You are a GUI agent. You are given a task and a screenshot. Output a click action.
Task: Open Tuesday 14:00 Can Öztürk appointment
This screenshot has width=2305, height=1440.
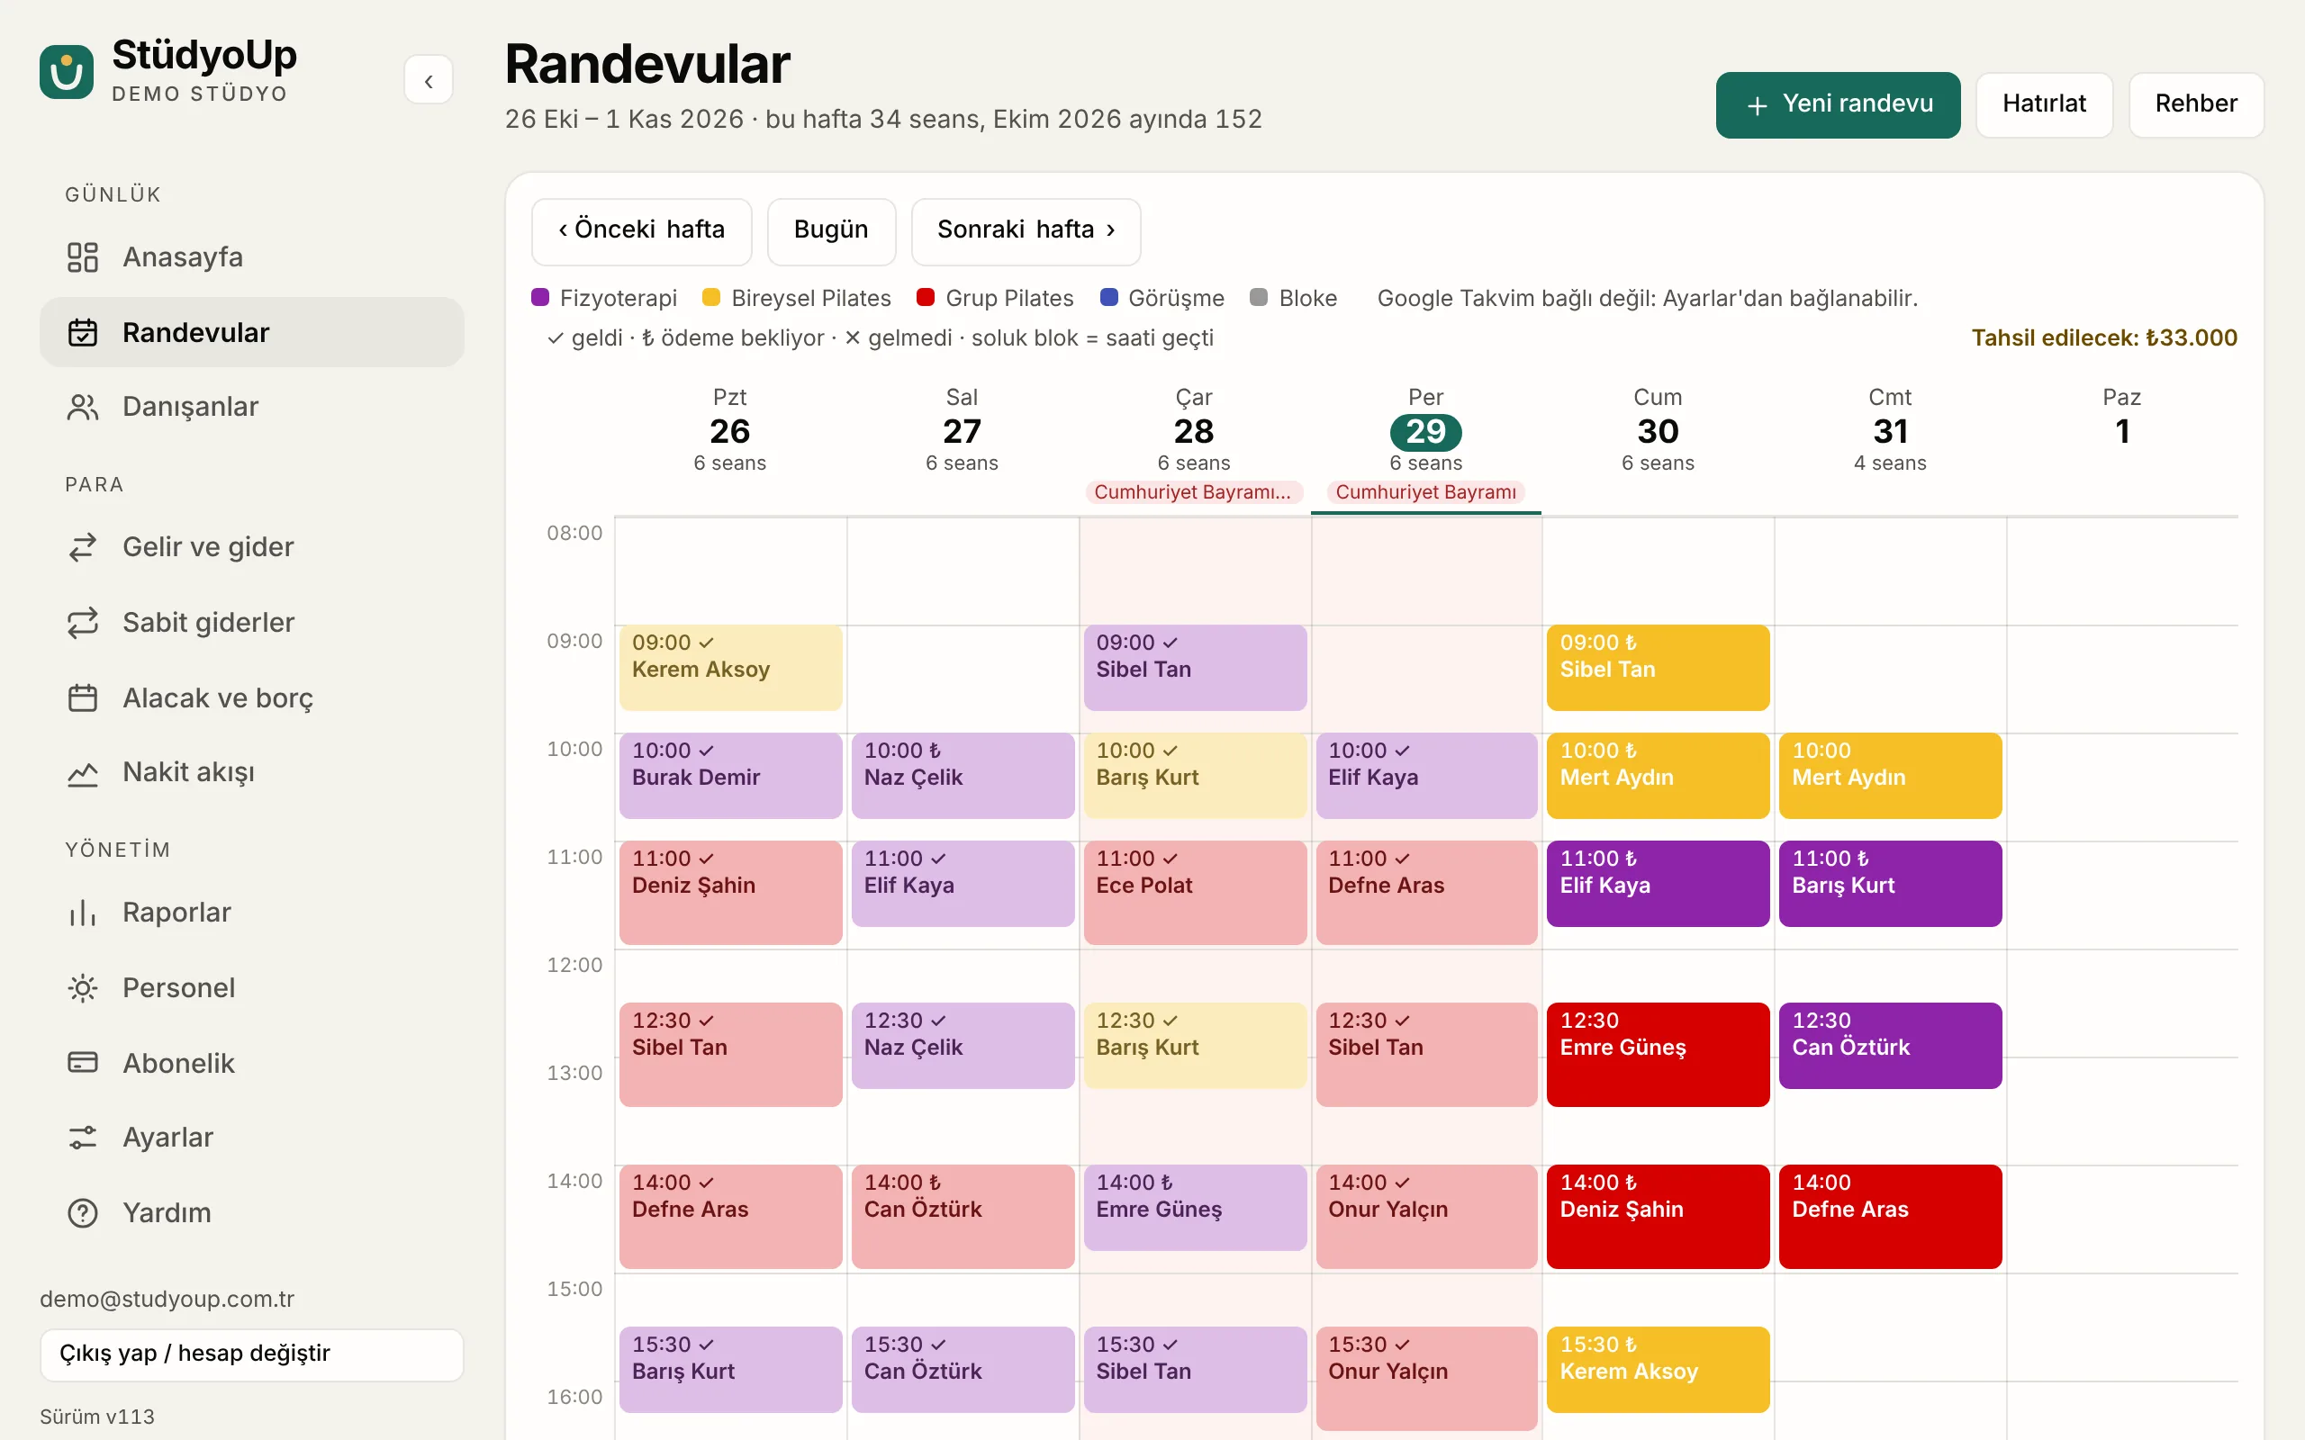(963, 1216)
